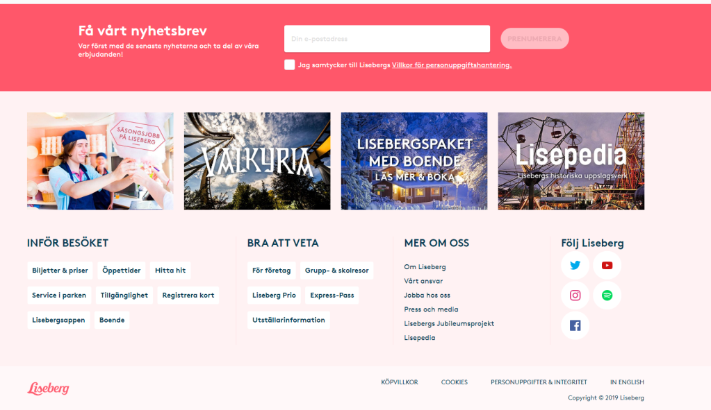Open the YouTube channel icon
The width and height of the screenshot is (711, 410).
(x=607, y=266)
